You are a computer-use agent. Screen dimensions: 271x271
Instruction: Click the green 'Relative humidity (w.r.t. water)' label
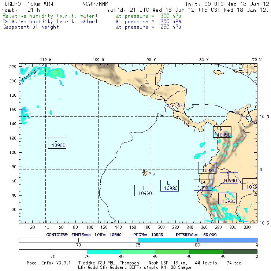50,16
